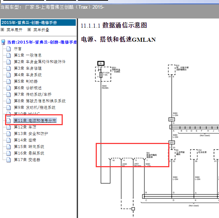Open 第1章 一般信息 chapter
This screenshot has height=218, width=219.
(28, 55)
